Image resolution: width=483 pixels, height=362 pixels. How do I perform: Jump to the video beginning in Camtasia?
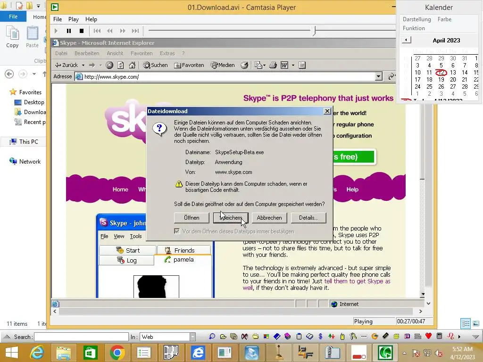tap(97, 31)
